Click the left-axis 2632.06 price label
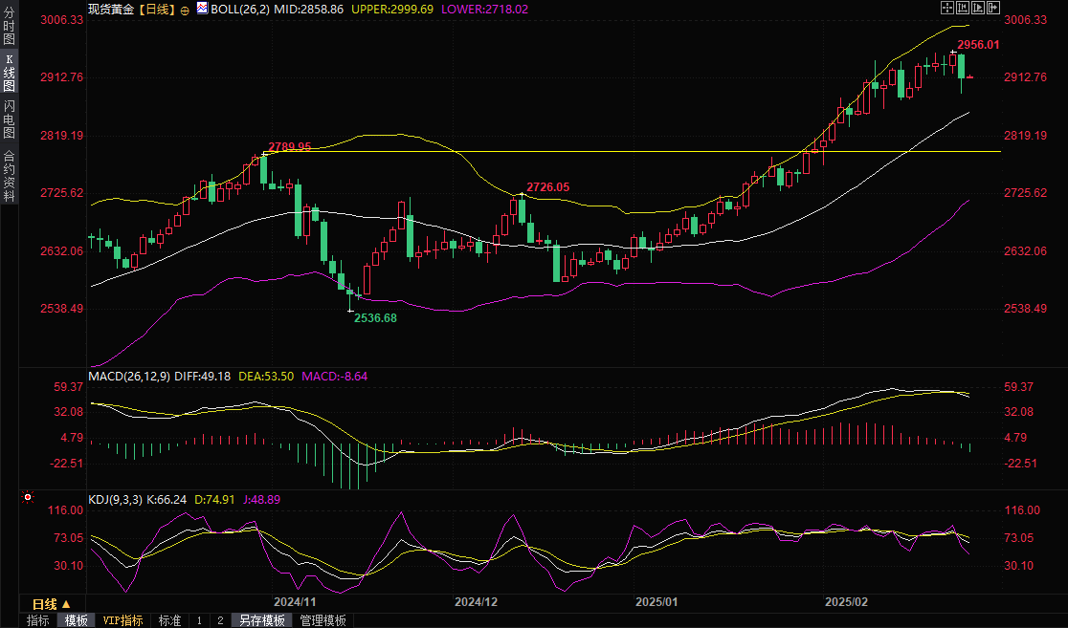The width and height of the screenshot is (1068, 628). coord(62,251)
